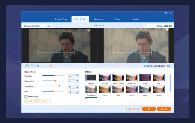Switch to the Rotate & Crop tab
The image size is (195, 123).
click(x=61, y=19)
